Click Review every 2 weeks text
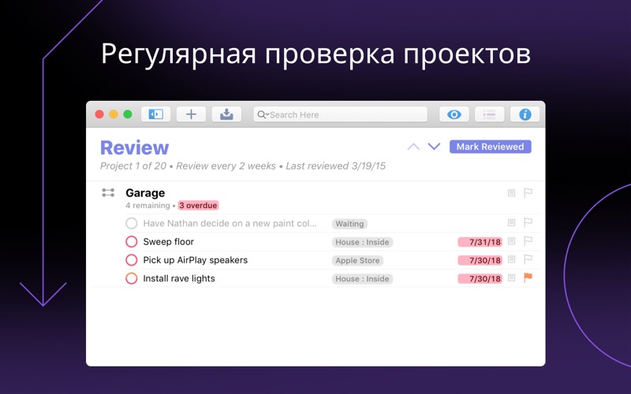This screenshot has width=631, height=394. point(226,166)
